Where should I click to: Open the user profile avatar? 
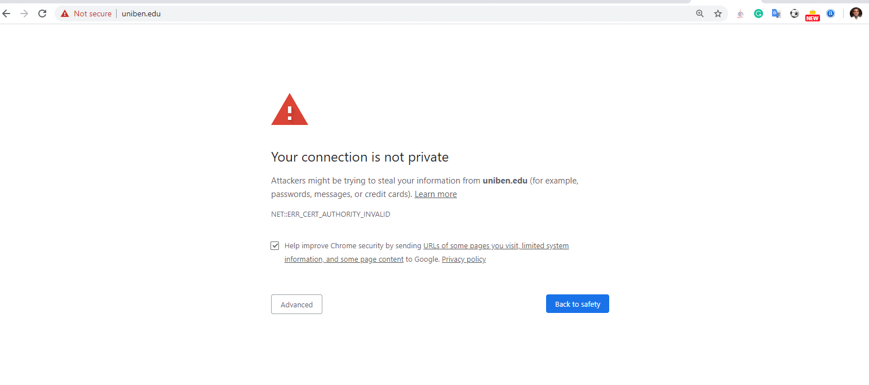856,14
